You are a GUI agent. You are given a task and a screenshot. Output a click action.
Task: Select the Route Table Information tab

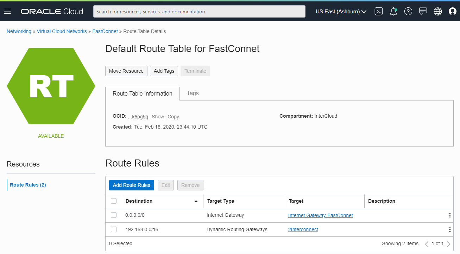142,93
